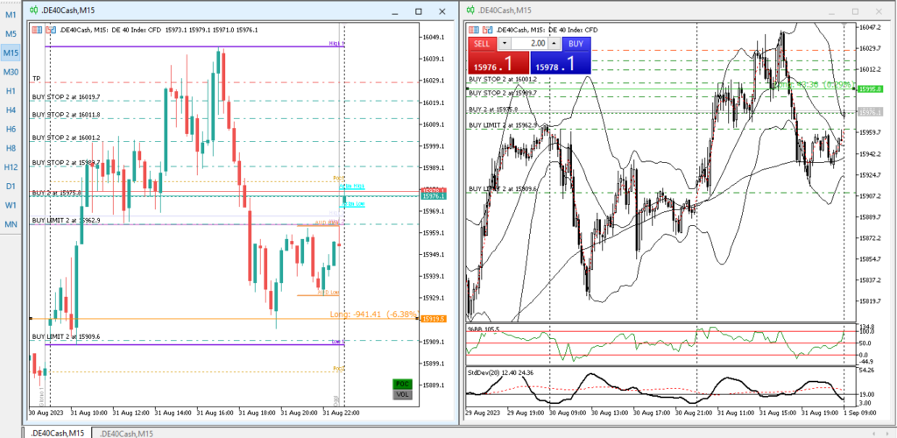The width and height of the screenshot is (897, 438).
Task: Click the purple Low line label
Action: [338, 342]
